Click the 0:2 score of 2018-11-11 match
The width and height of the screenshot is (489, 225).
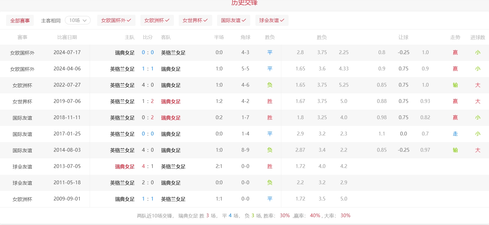point(148,117)
